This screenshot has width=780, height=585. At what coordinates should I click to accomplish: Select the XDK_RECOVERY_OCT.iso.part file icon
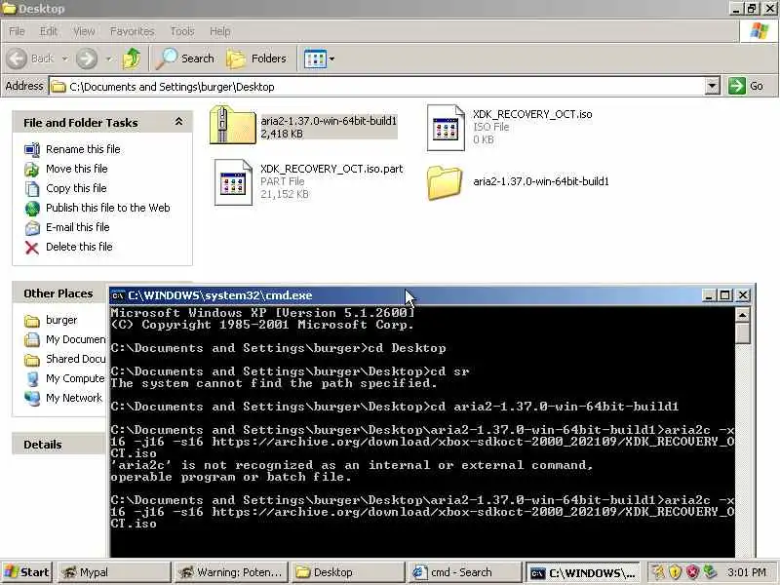click(x=233, y=182)
